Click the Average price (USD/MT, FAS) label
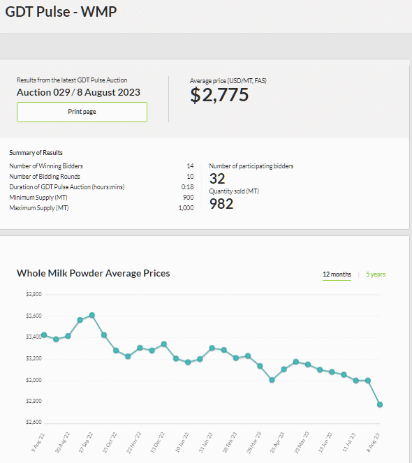 pyautogui.click(x=228, y=80)
